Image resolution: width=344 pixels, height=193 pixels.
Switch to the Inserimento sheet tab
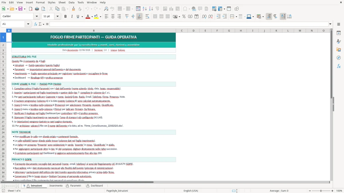point(56,186)
